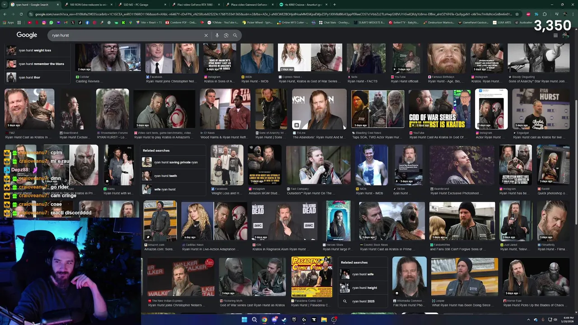Open Steam from the taskbar

(284, 320)
